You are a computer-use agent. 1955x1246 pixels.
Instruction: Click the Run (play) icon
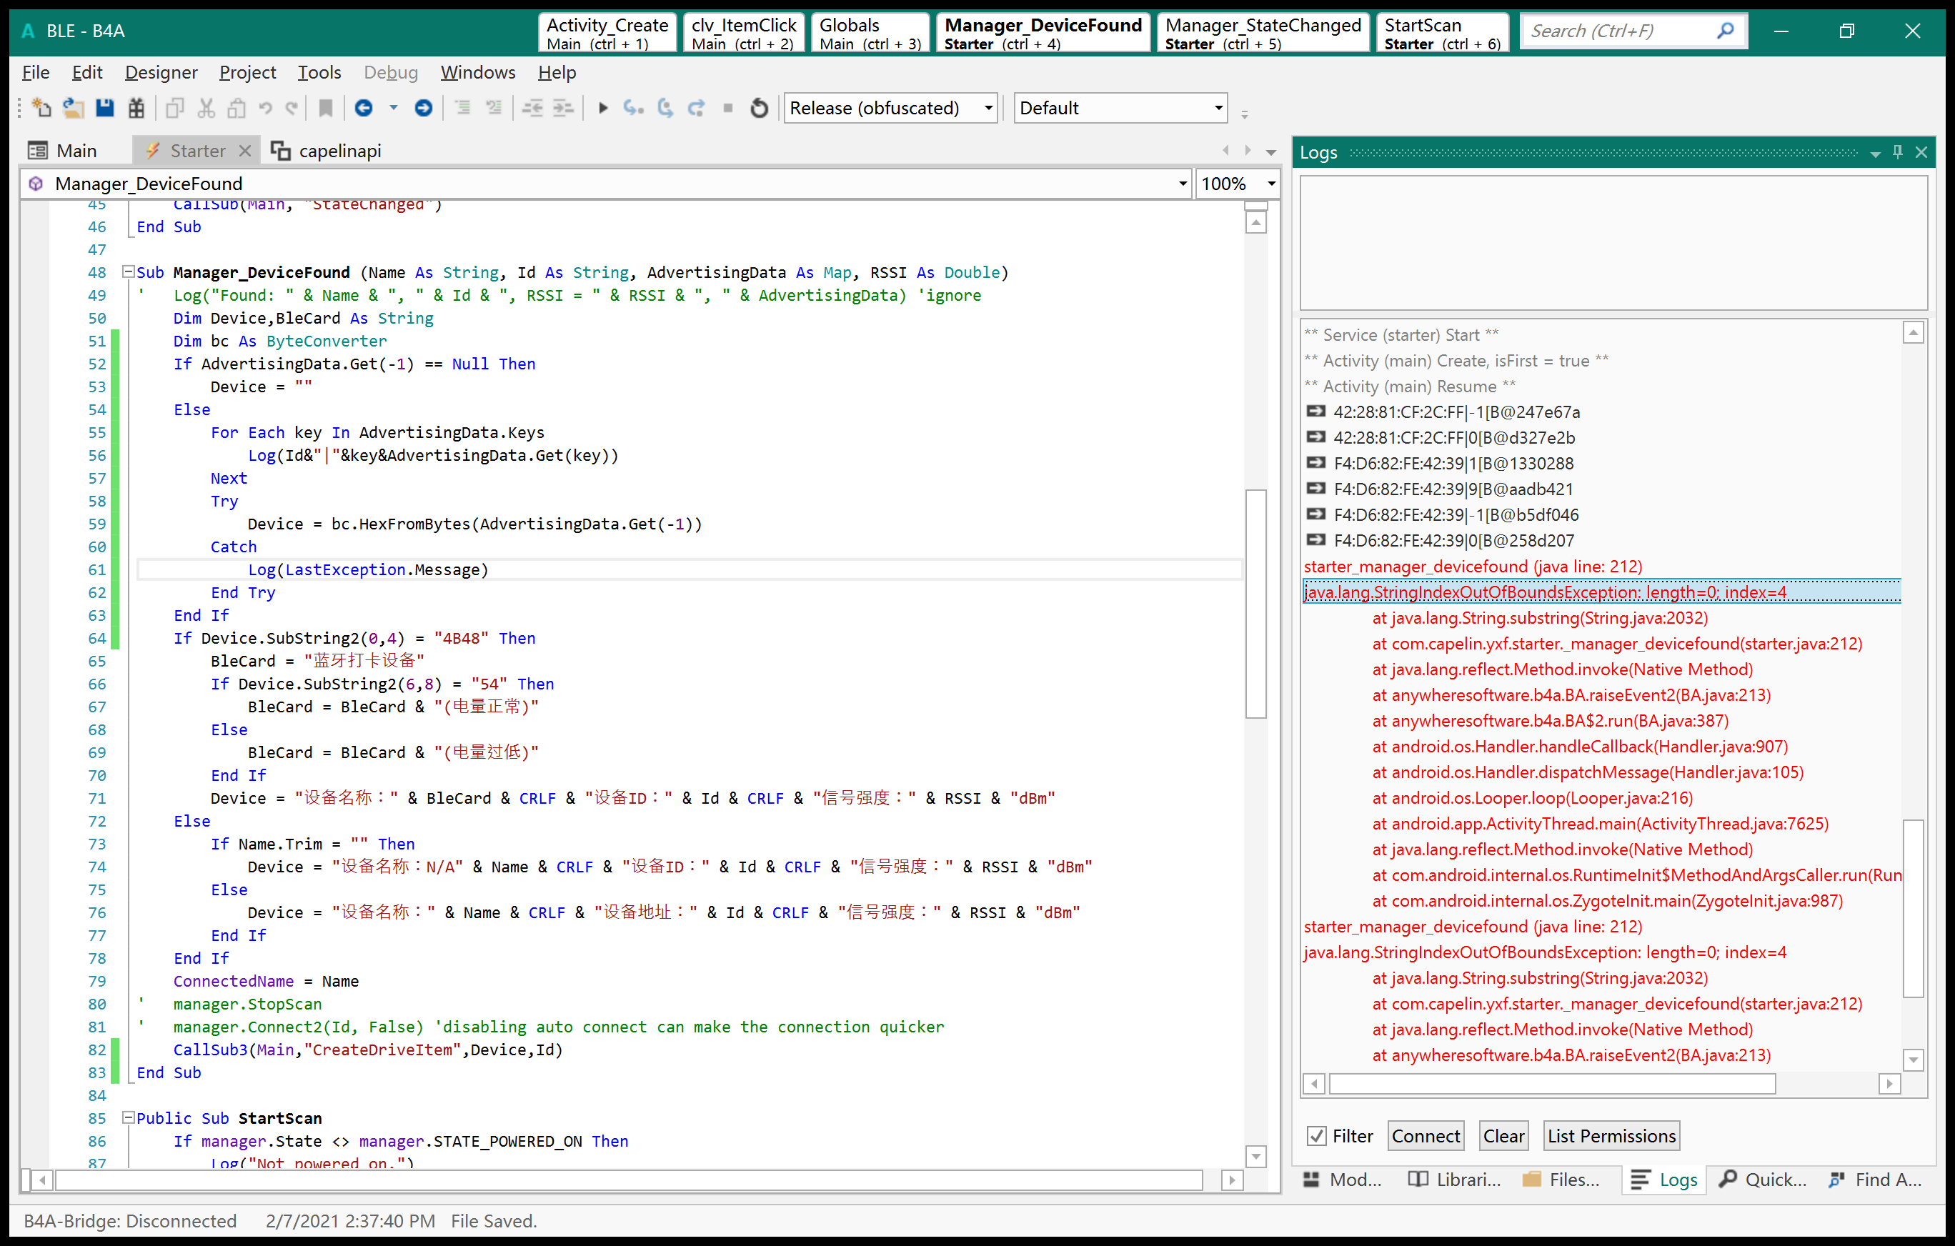[x=602, y=108]
